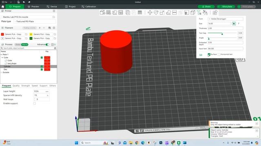Open the Print plate dropdown arrow

coord(239,6)
